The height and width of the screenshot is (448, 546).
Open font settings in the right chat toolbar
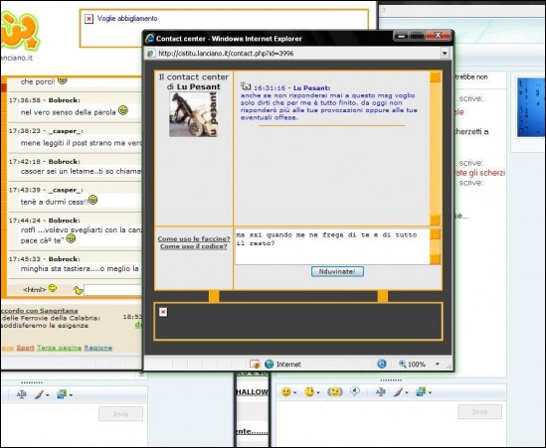[381, 392]
